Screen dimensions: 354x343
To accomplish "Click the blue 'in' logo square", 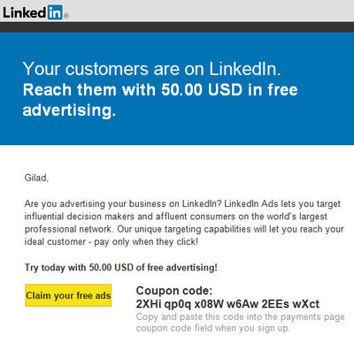I will coord(55,12).
